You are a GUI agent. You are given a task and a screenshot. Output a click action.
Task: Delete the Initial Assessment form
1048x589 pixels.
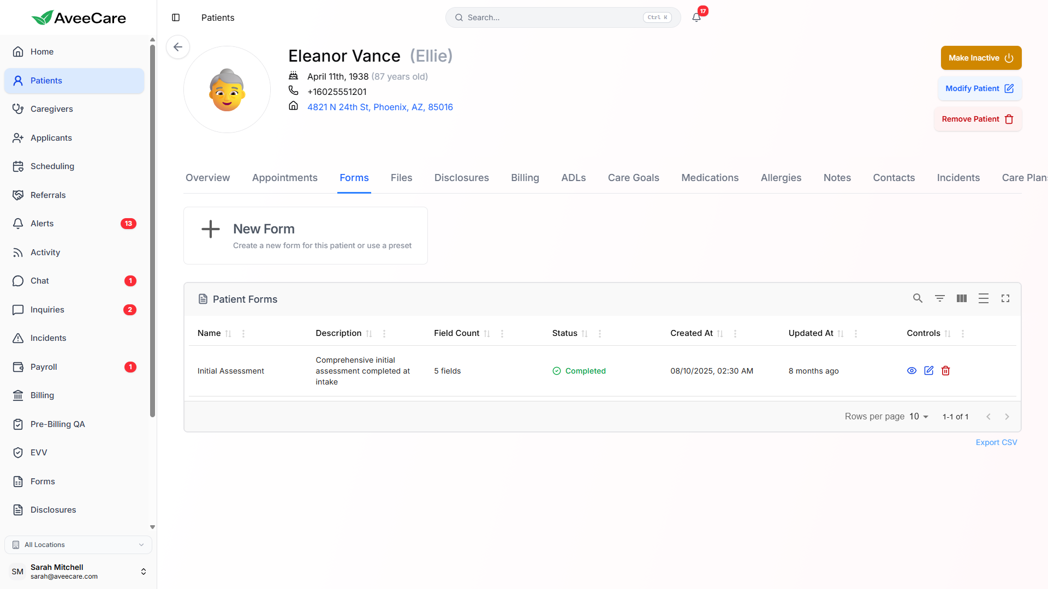(x=945, y=371)
